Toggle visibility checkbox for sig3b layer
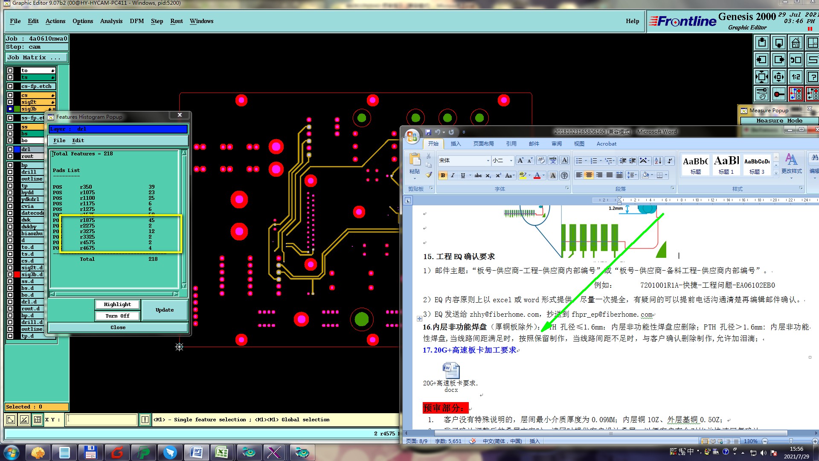Image resolution: width=819 pixels, height=461 pixels. click(x=10, y=109)
